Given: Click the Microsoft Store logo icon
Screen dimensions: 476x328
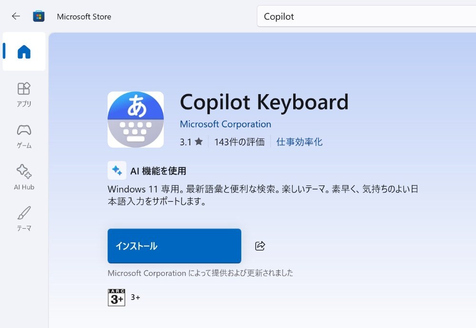Looking at the screenshot, I should 39,16.
